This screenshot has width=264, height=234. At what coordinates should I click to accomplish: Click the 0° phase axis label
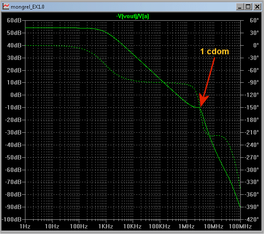point(256,45)
